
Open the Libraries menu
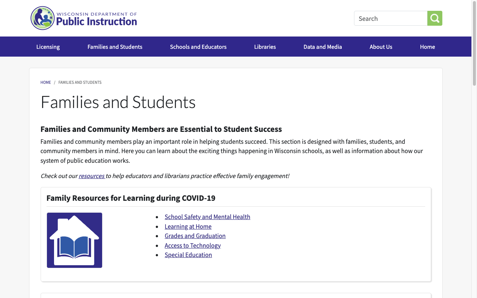pyautogui.click(x=265, y=47)
